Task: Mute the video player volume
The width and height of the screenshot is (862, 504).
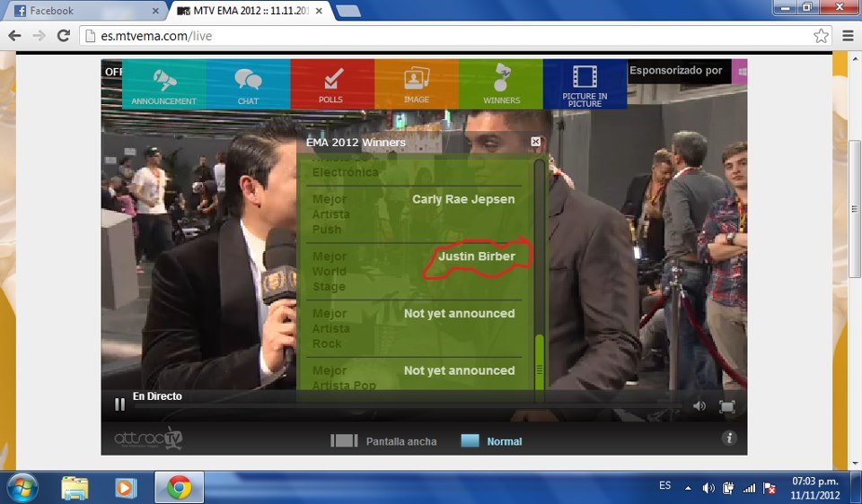Action: click(699, 405)
